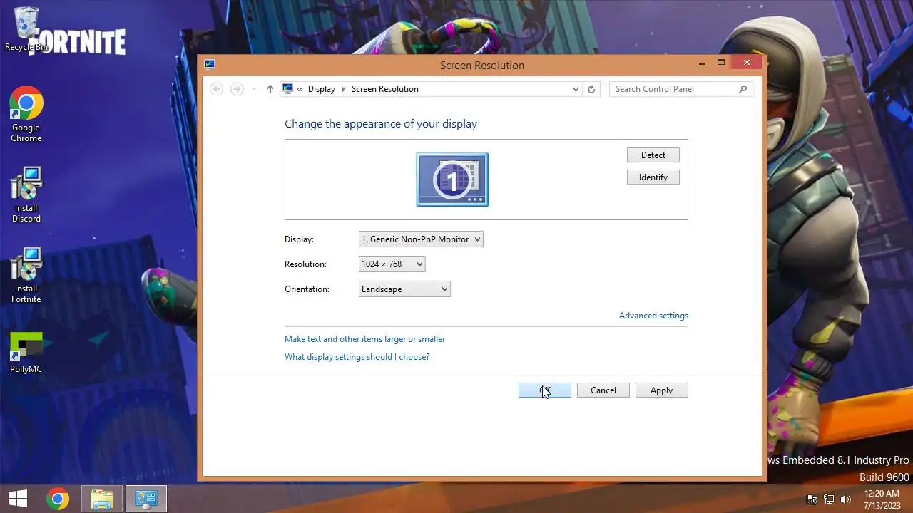Click the Screen Resolution breadcrumb
This screenshot has height=513, width=913.
coord(385,89)
